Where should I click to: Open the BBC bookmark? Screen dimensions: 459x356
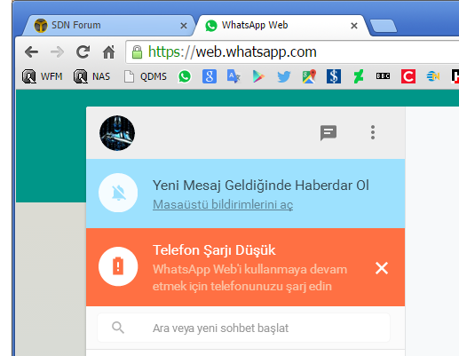pos(384,76)
